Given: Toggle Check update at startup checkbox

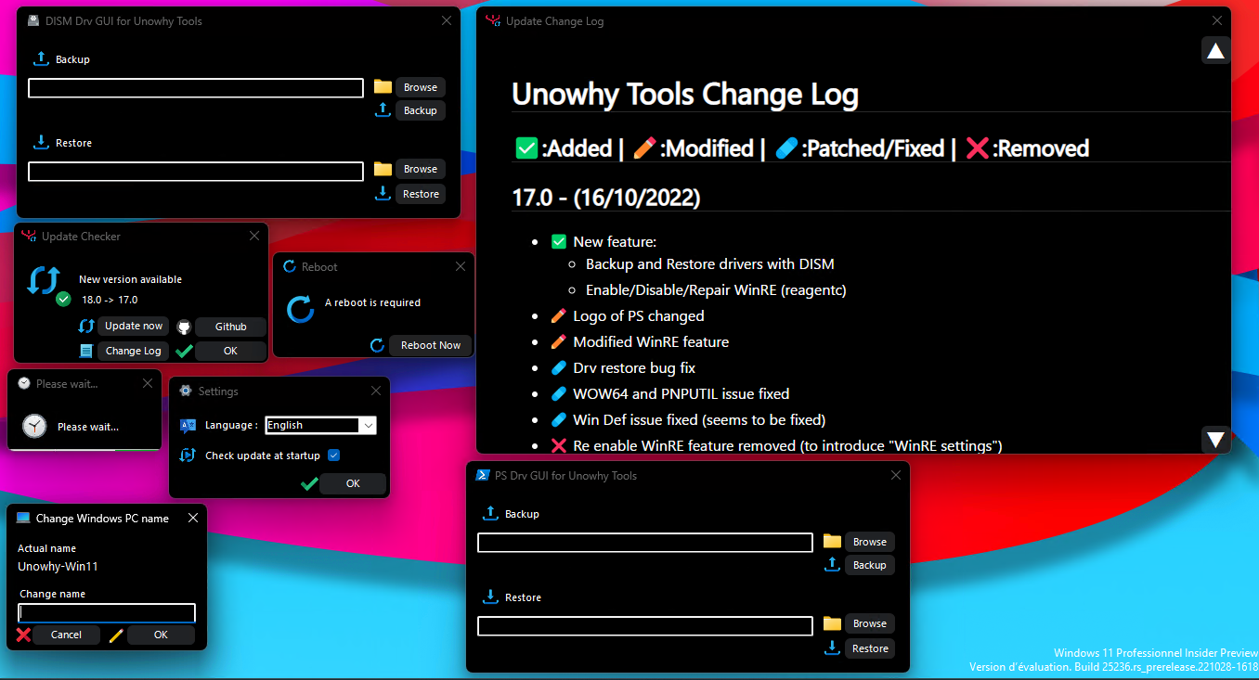Looking at the screenshot, I should pyautogui.click(x=334, y=455).
